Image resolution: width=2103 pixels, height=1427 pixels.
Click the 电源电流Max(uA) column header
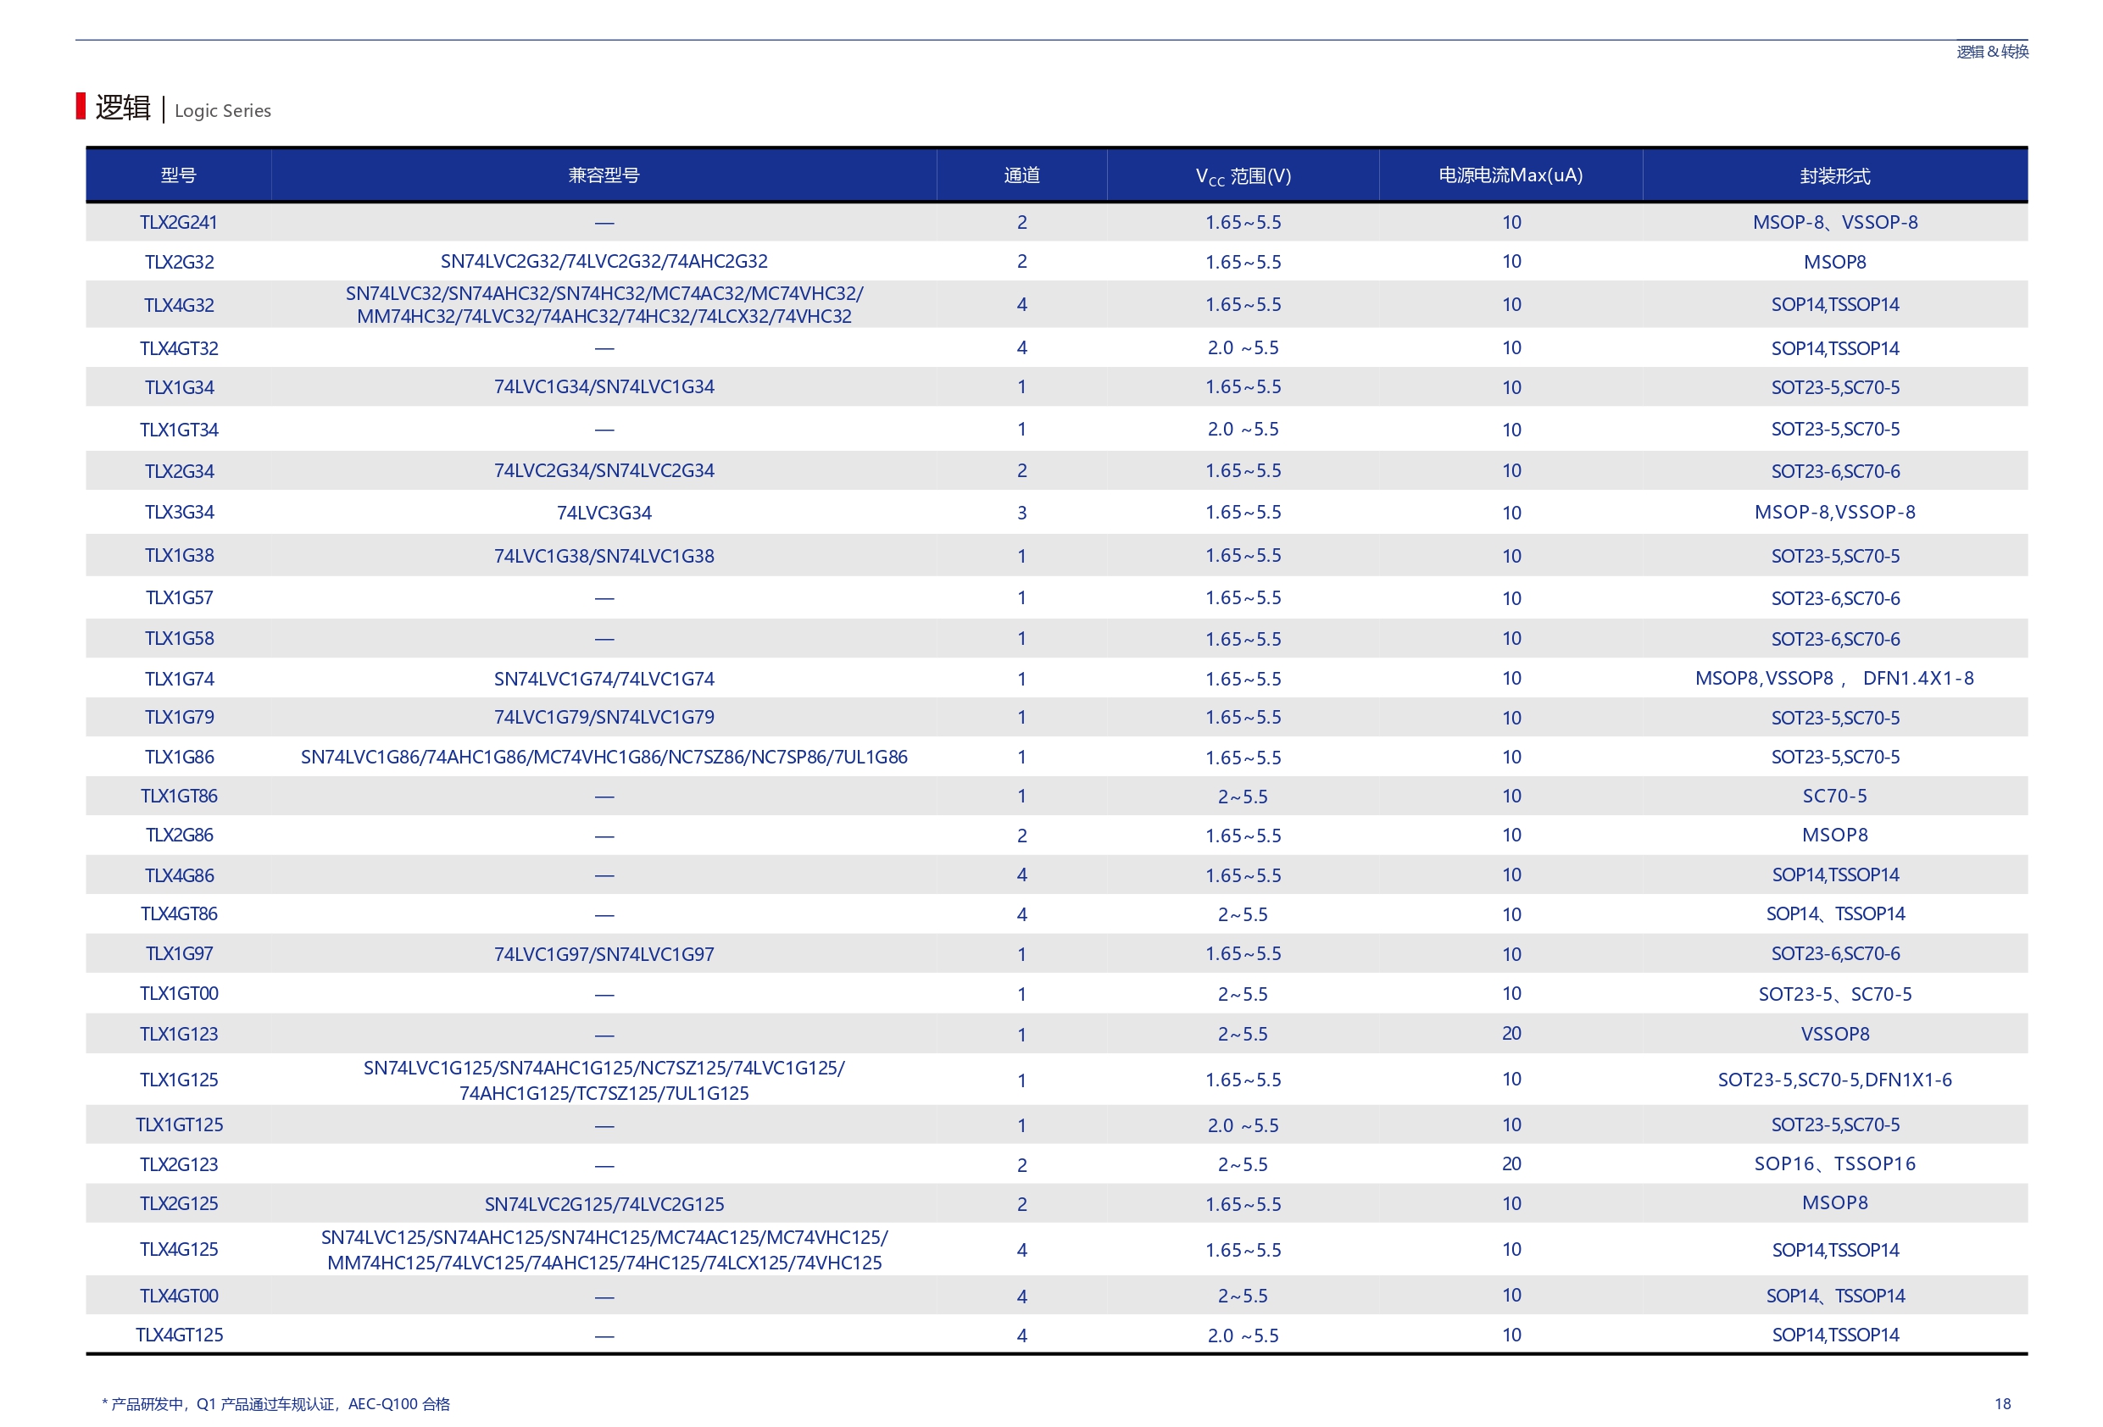point(1510,175)
